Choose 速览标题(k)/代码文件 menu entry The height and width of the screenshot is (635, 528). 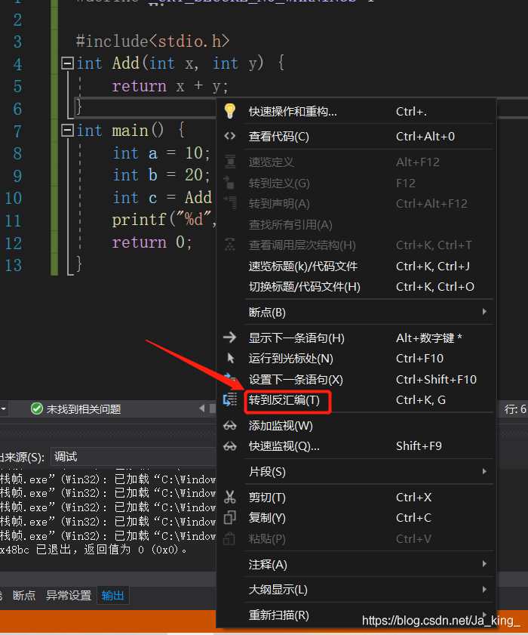pyautogui.click(x=356, y=266)
